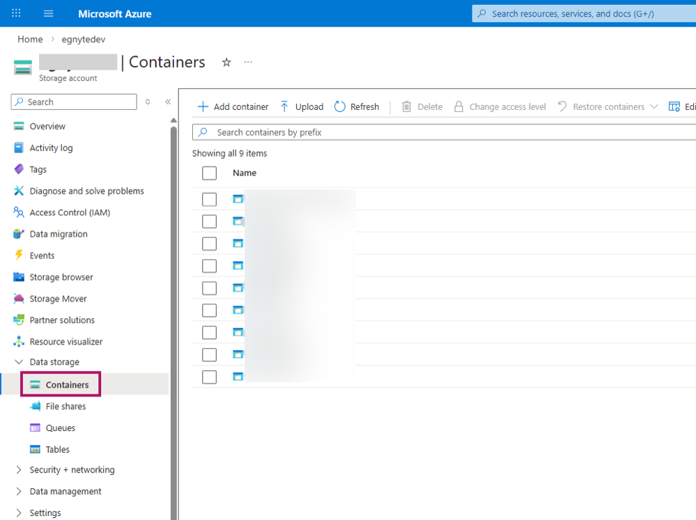The width and height of the screenshot is (696, 520).
Task: Check the select-all checkbox above the container list
Action: [x=209, y=173]
